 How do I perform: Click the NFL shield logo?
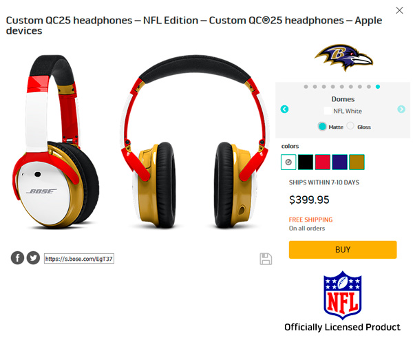pos(342,295)
